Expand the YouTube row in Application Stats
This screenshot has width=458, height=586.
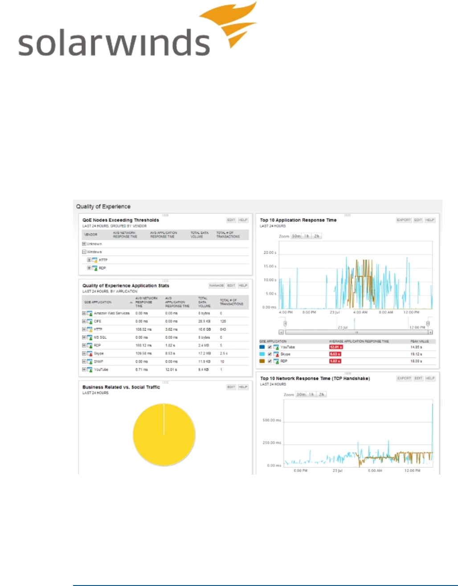click(84, 369)
